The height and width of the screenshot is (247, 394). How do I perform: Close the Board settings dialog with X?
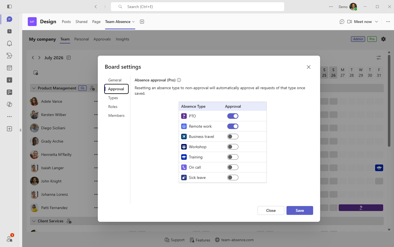(x=309, y=67)
